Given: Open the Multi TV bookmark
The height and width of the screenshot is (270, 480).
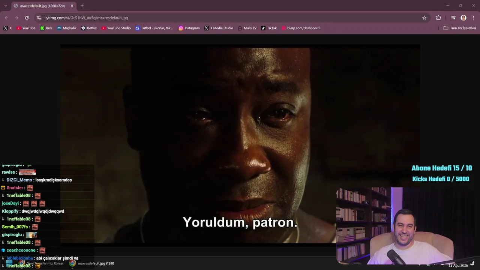Looking at the screenshot, I should tap(247, 28).
